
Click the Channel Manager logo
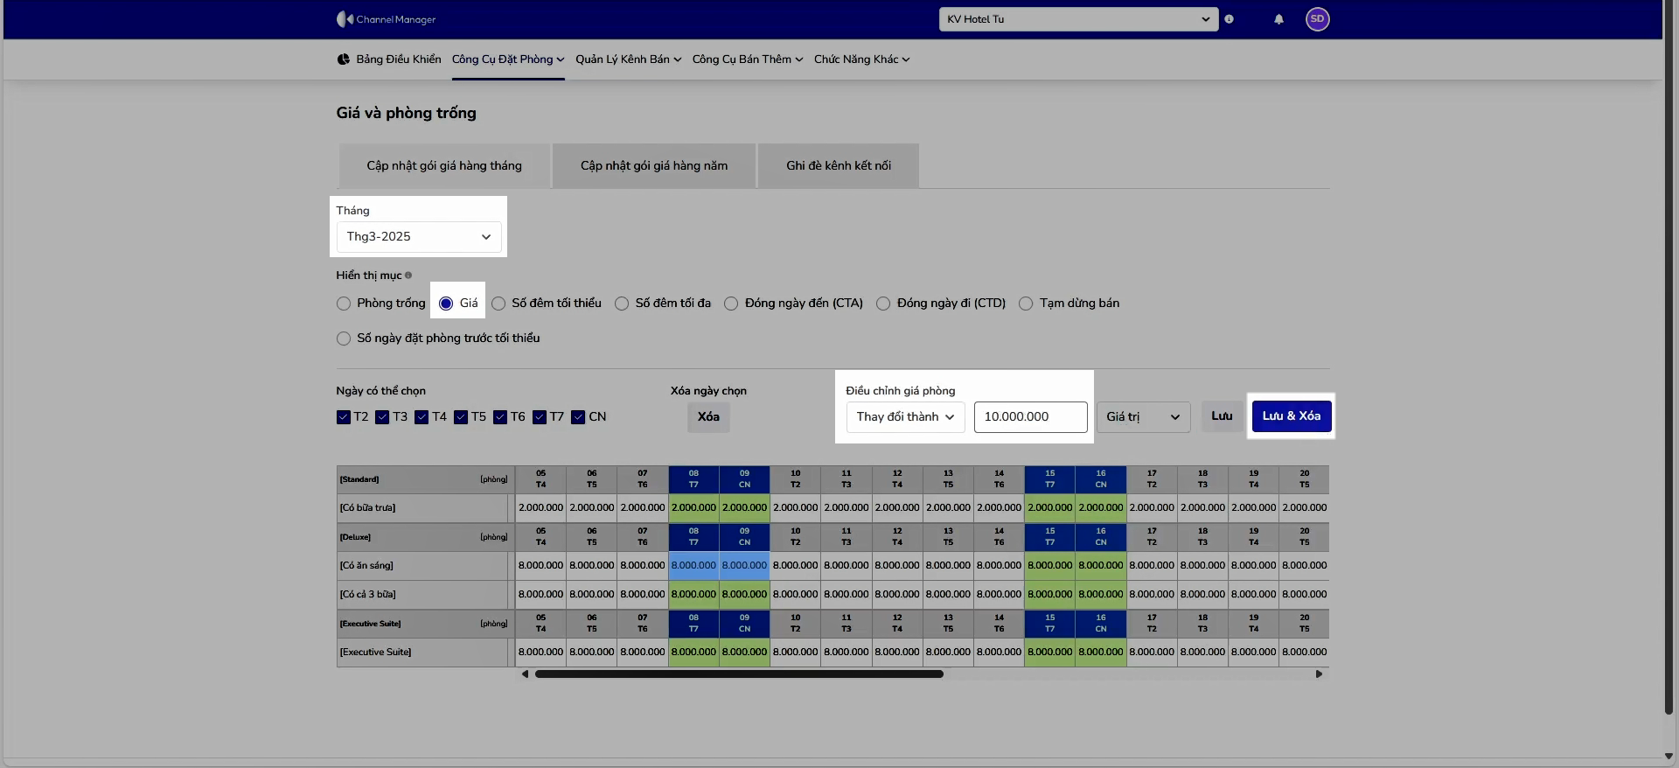click(386, 19)
